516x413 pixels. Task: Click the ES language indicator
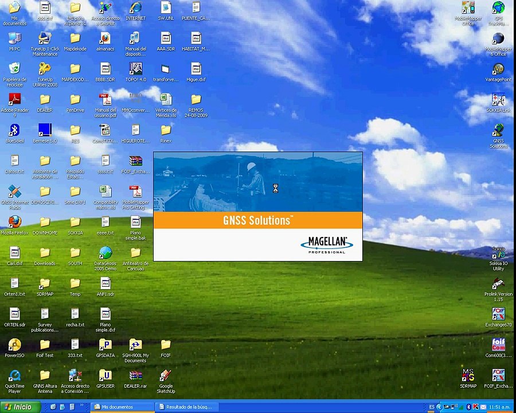click(x=431, y=407)
